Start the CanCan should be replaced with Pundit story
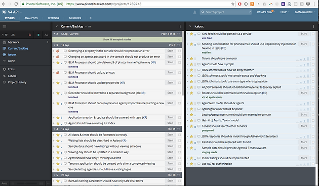The width and height of the screenshot is (319, 186). 304,142
